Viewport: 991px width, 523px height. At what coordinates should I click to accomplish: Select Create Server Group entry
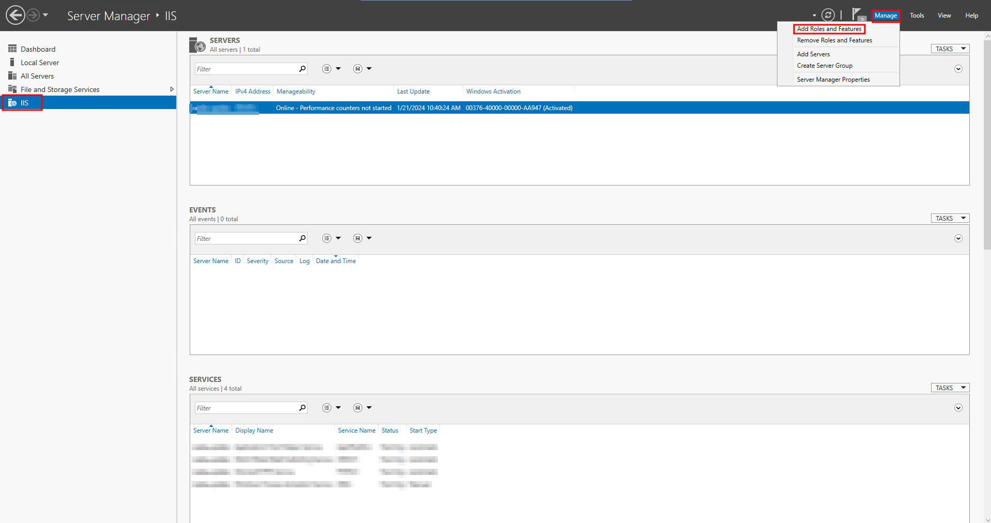click(x=825, y=66)
